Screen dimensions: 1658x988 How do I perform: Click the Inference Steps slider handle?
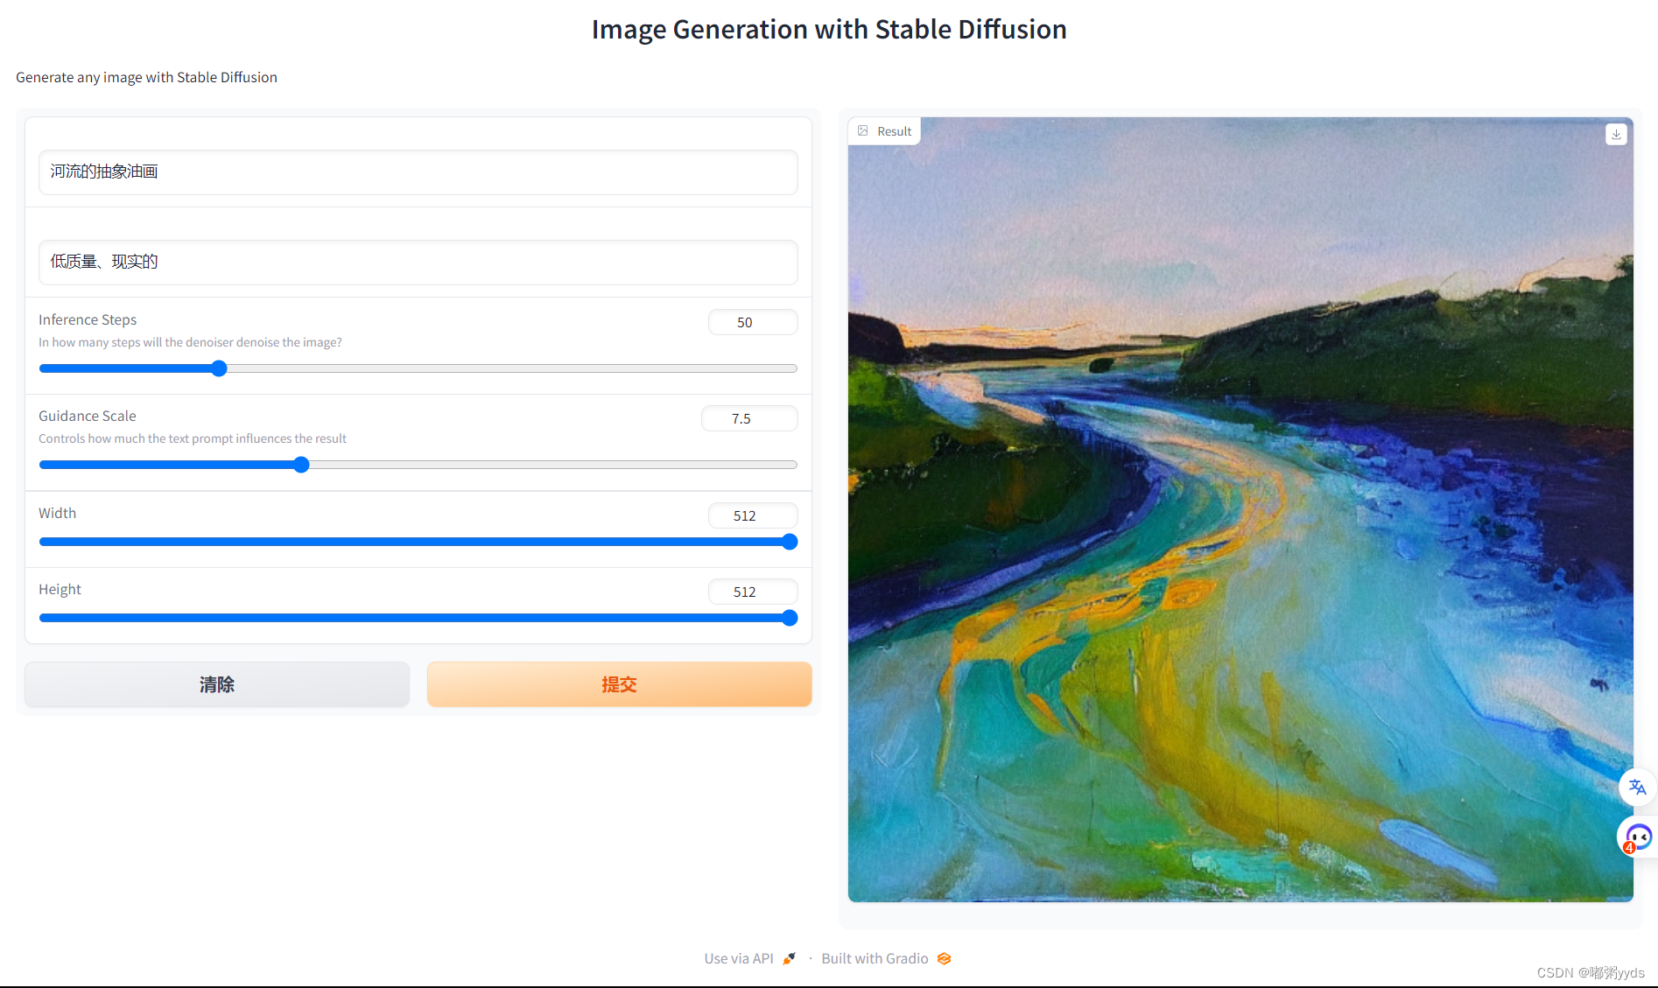click(219, 368)
